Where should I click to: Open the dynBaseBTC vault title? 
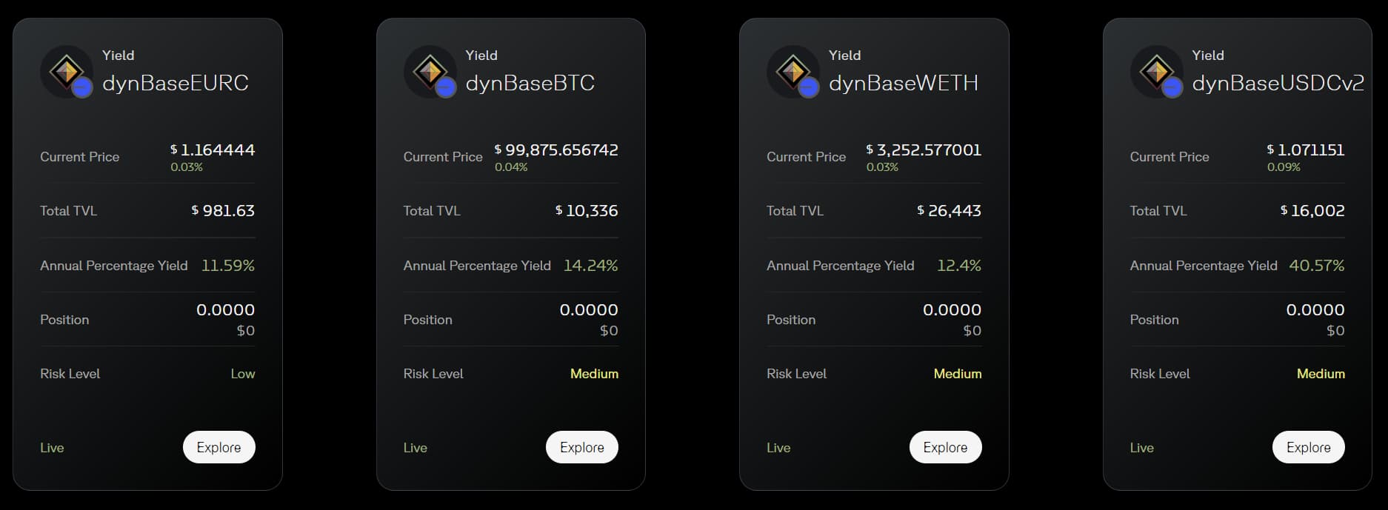click(530, 83)
